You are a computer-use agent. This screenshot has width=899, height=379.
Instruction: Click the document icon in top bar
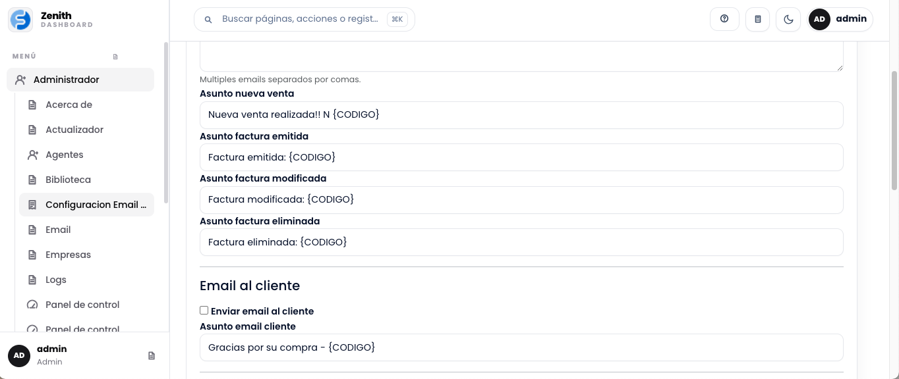(757, 19)
